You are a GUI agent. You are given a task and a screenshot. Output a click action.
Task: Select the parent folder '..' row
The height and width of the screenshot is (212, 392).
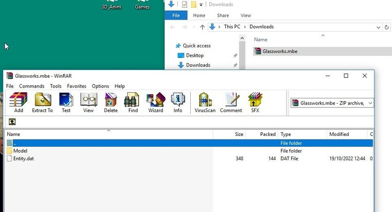[x=189, y=143]
